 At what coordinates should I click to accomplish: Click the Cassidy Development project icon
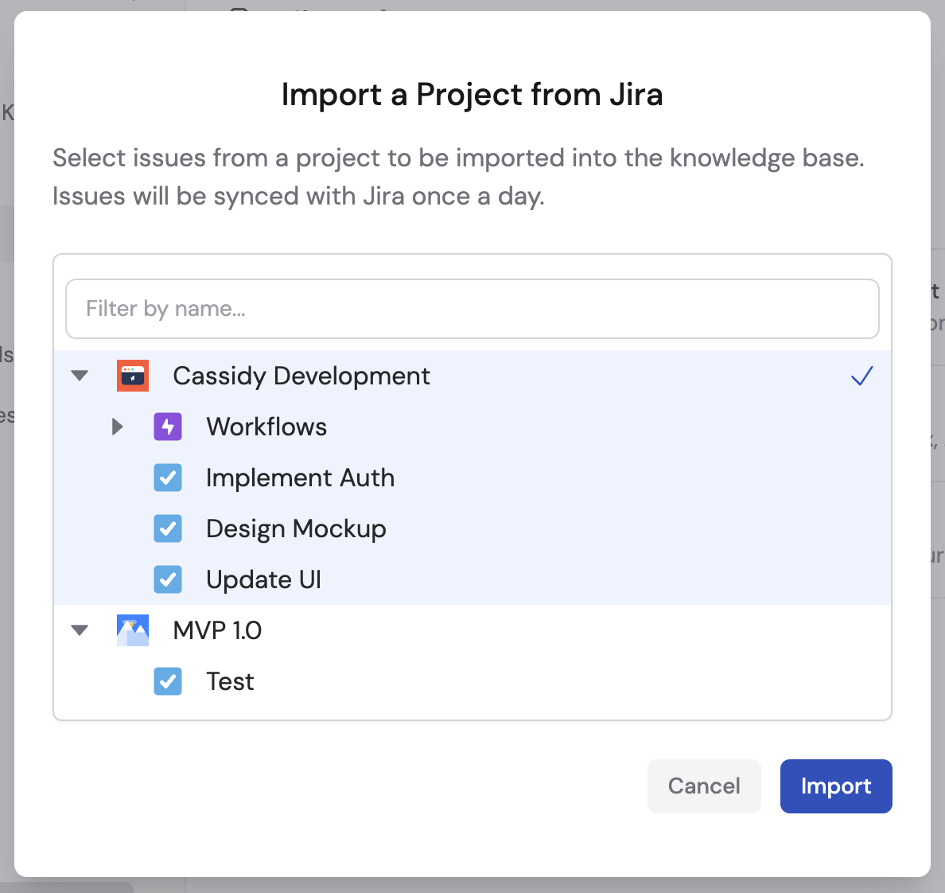coord(133,375)
